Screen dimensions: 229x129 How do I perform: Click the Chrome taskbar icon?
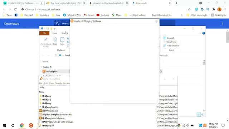point(22,125)
